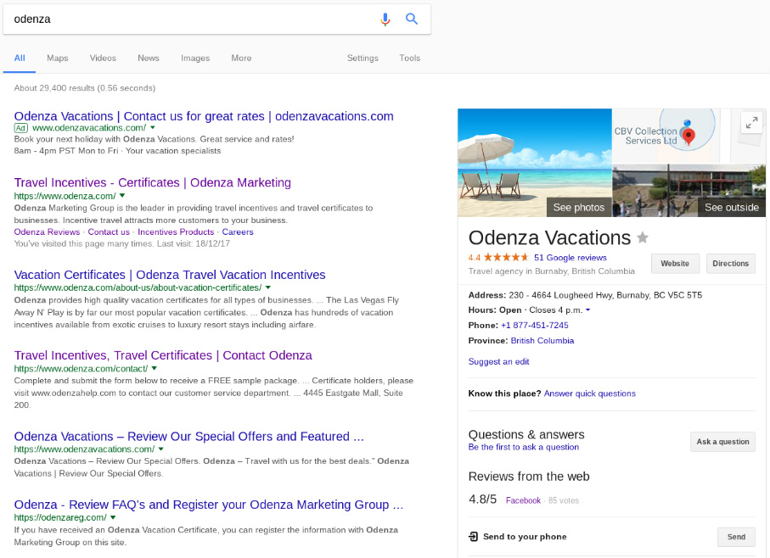This screenshot has height=558, width=770.
Task: Open the beach See photos thumbnail
Action: (x=535, y=163)
